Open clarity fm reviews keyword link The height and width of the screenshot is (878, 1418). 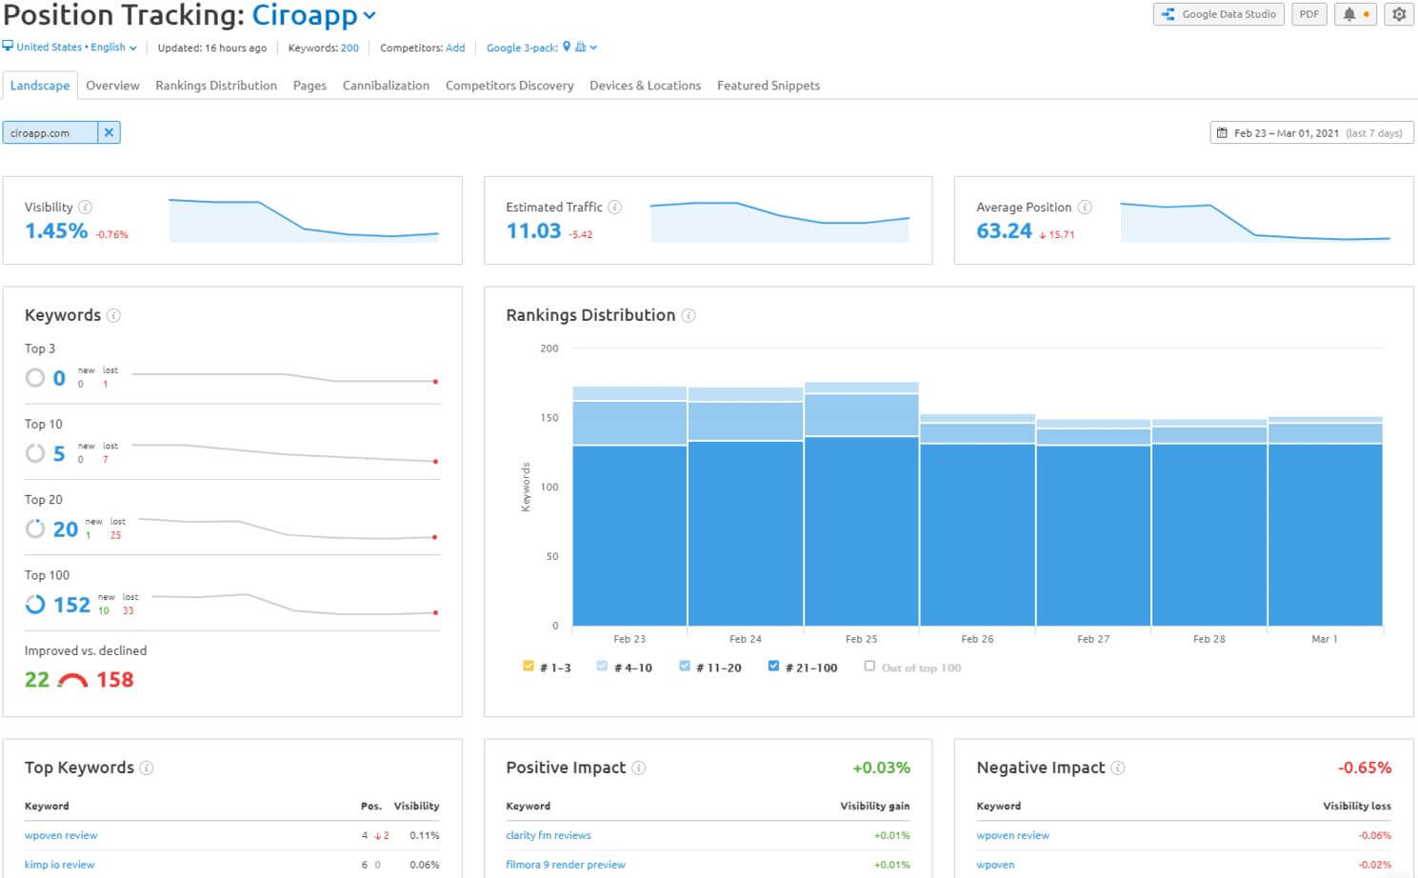pos(549,835)
